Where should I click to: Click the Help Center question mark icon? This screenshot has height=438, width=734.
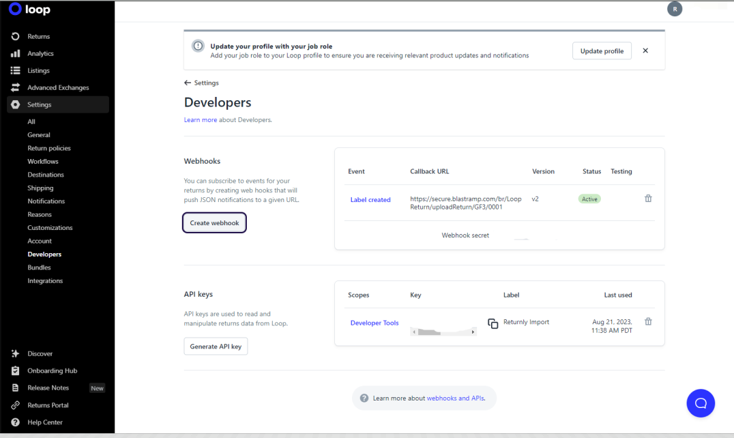pyautogui.click(x=16, y=422)
